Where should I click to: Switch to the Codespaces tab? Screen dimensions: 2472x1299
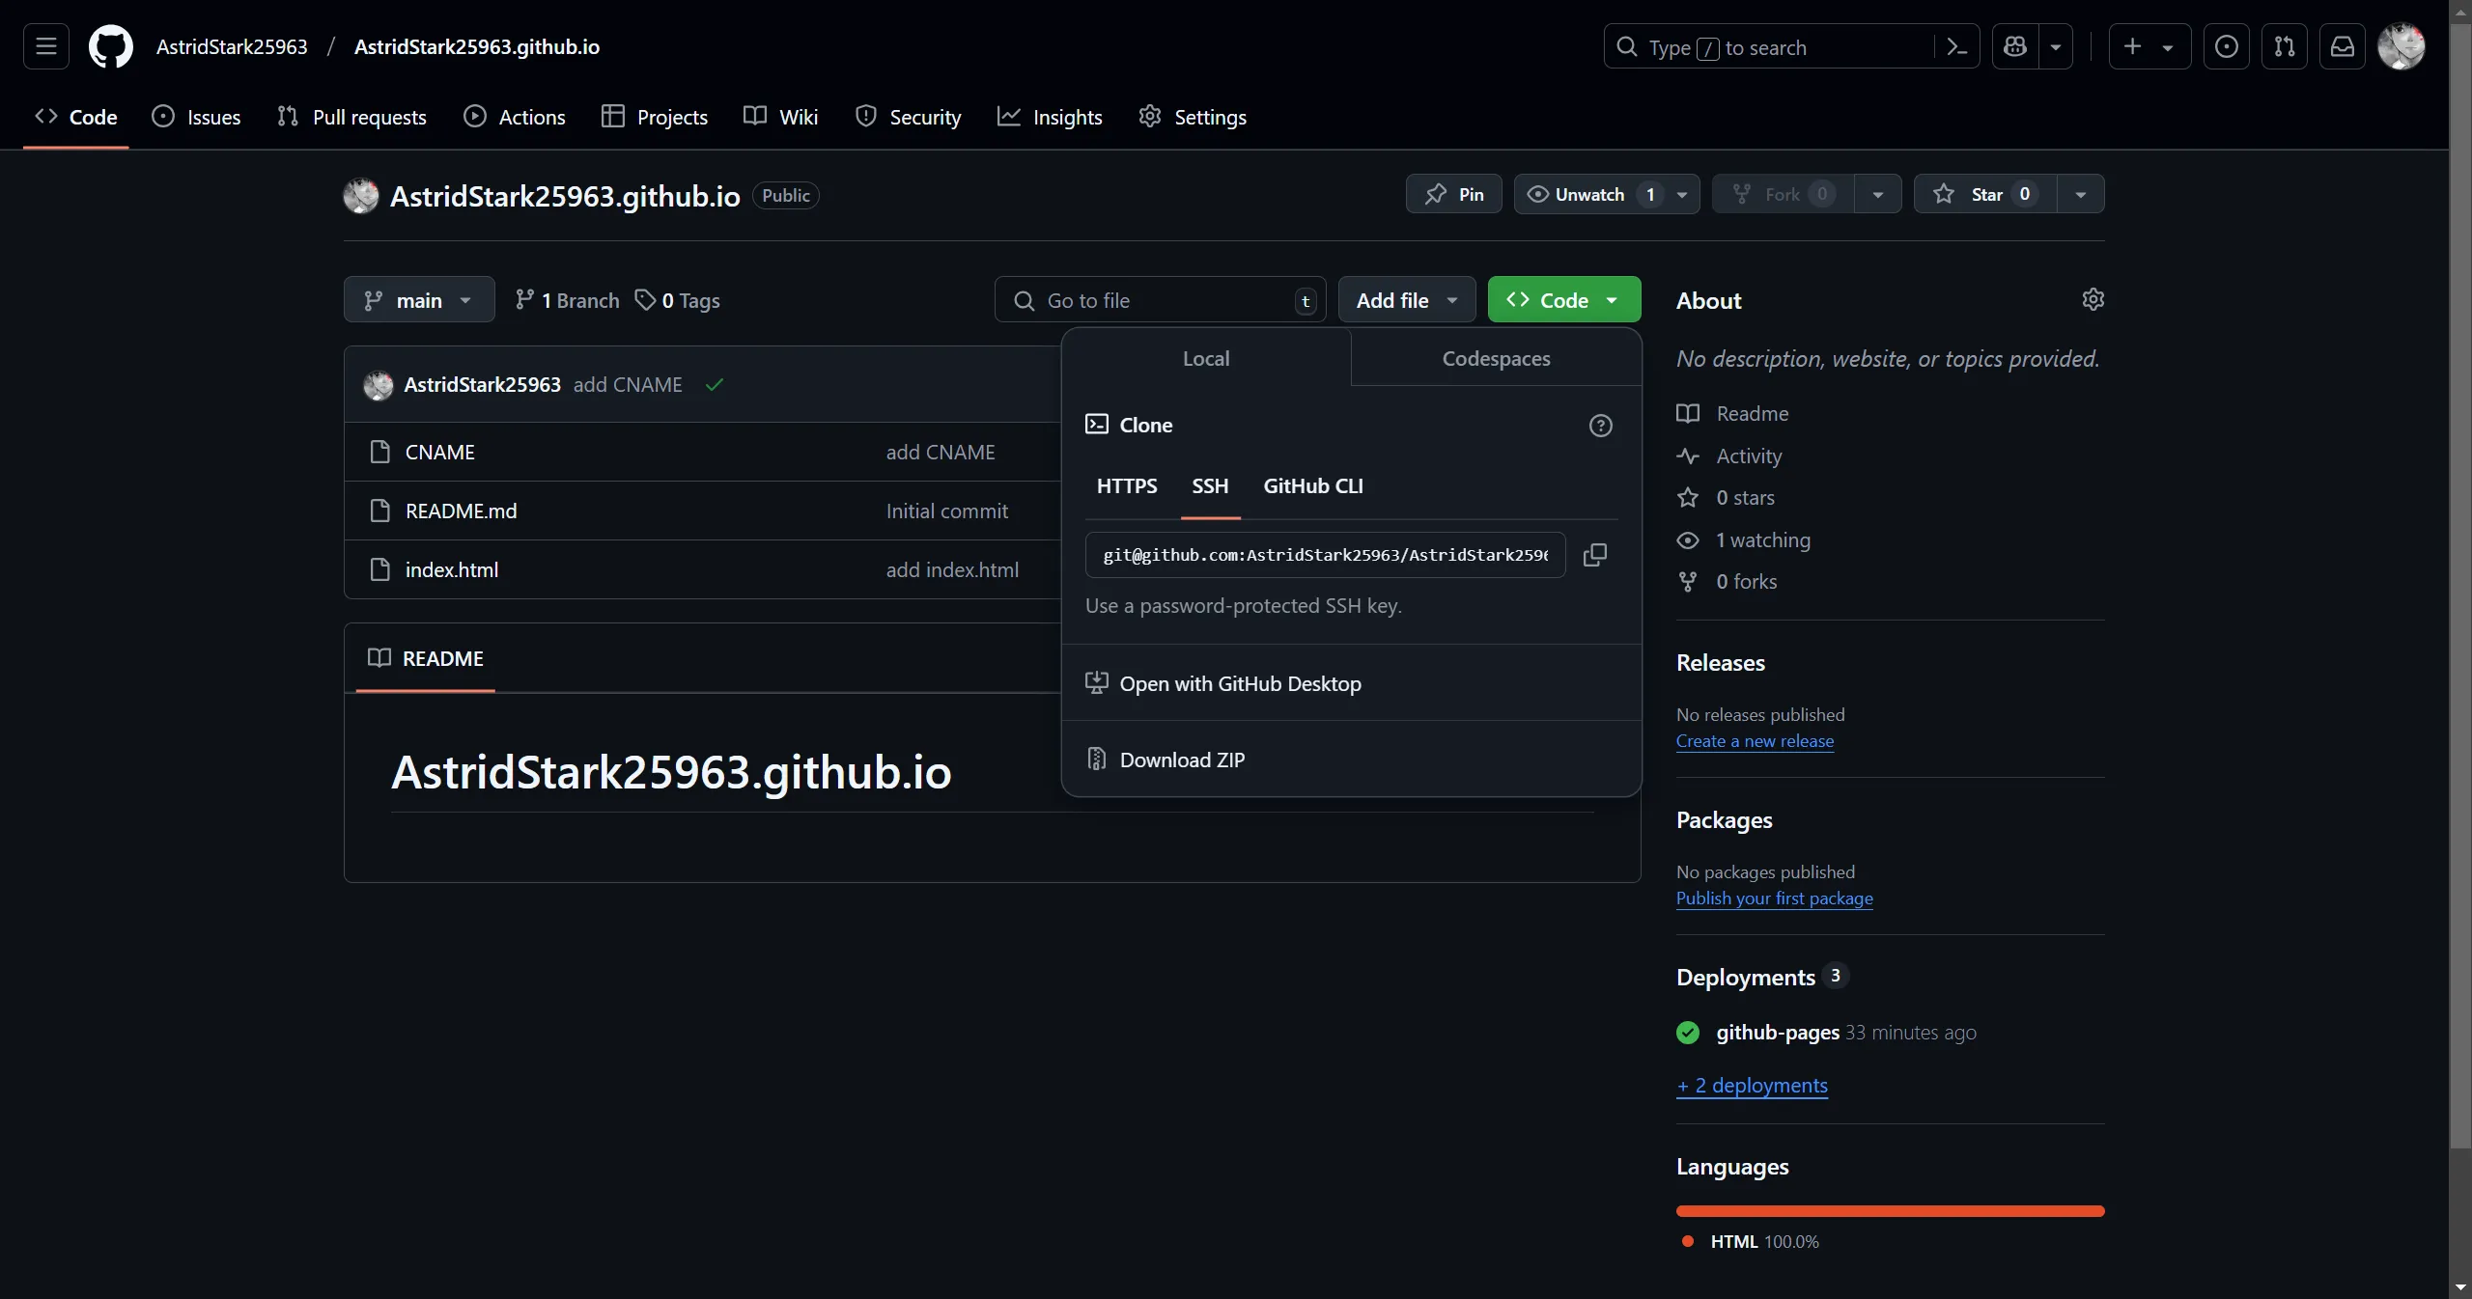pos(1495,358)
